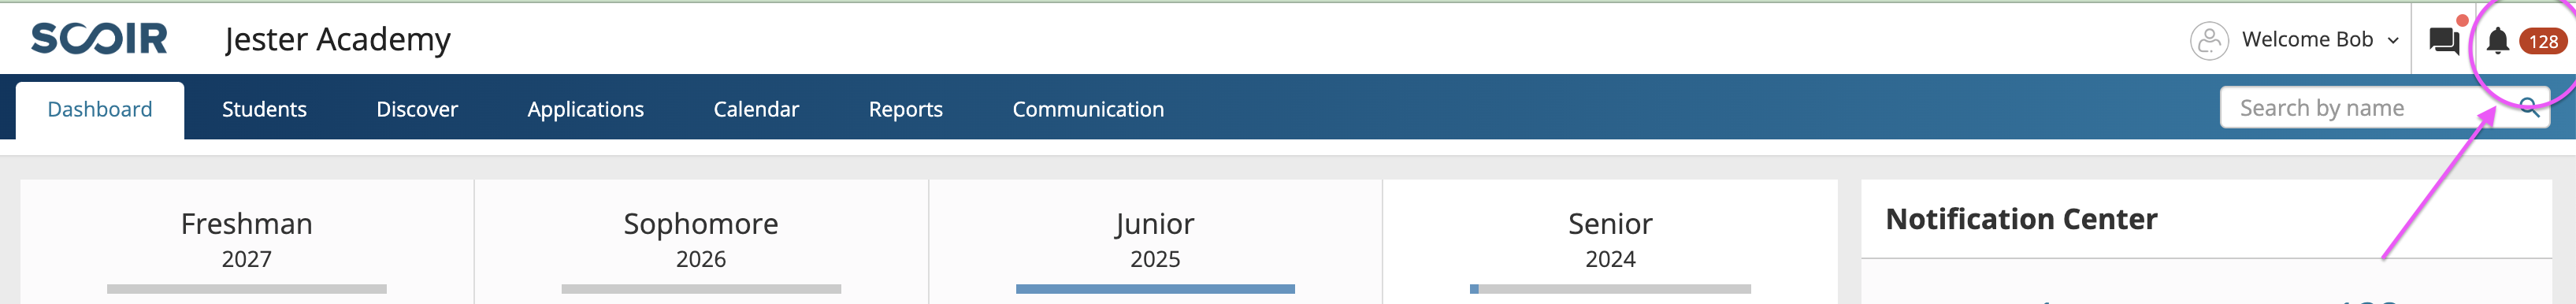Open the chat messages icon

[x=2444, y=41]
